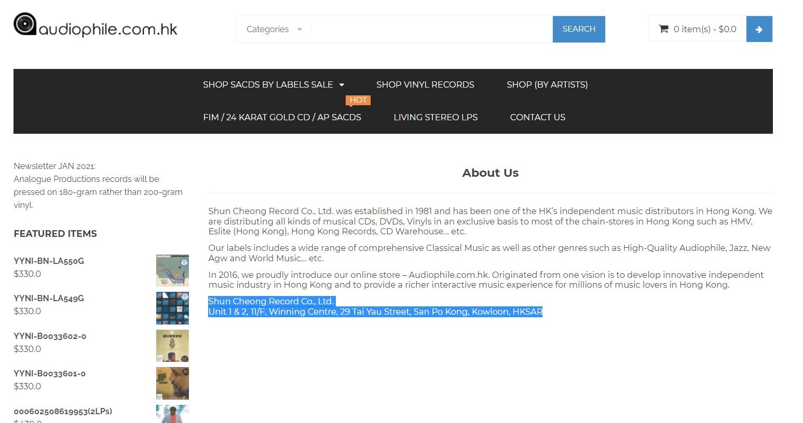803x423 pixels.
Task: Open the Contact Us page
Action: click(537, 117)
